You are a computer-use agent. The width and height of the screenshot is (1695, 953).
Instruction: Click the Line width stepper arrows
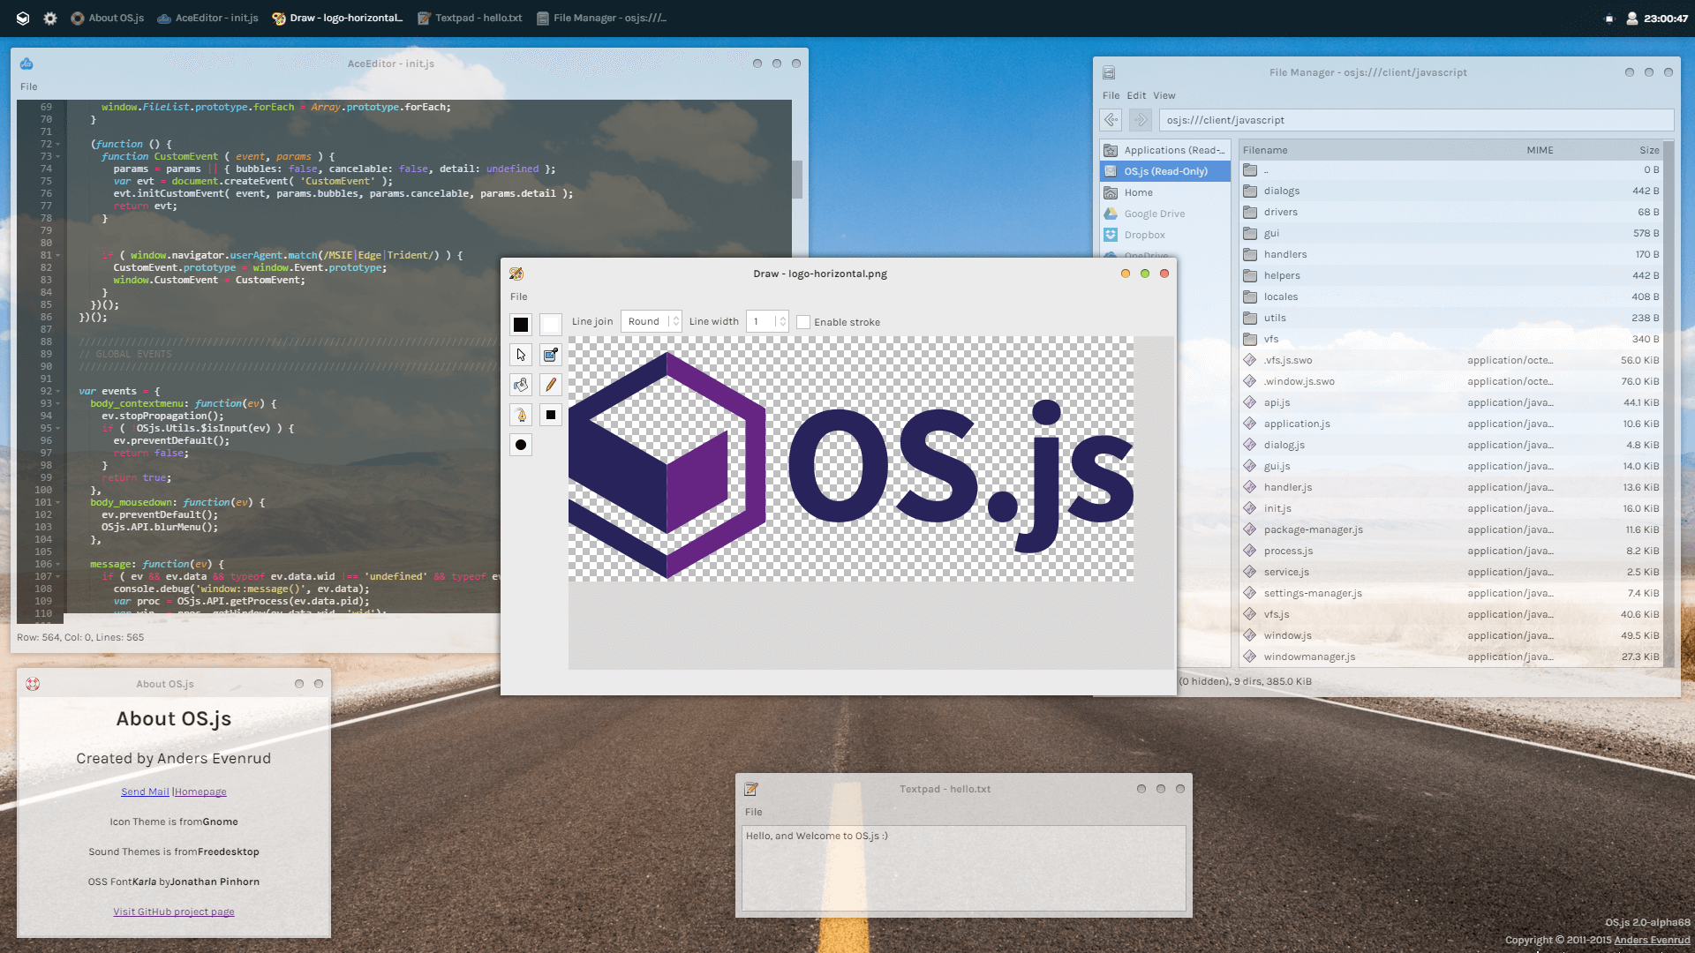click(x=782, y=321)
